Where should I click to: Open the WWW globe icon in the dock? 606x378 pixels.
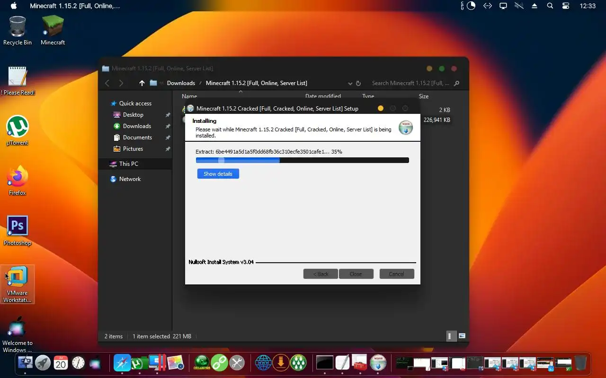click(x=263, y=363)
